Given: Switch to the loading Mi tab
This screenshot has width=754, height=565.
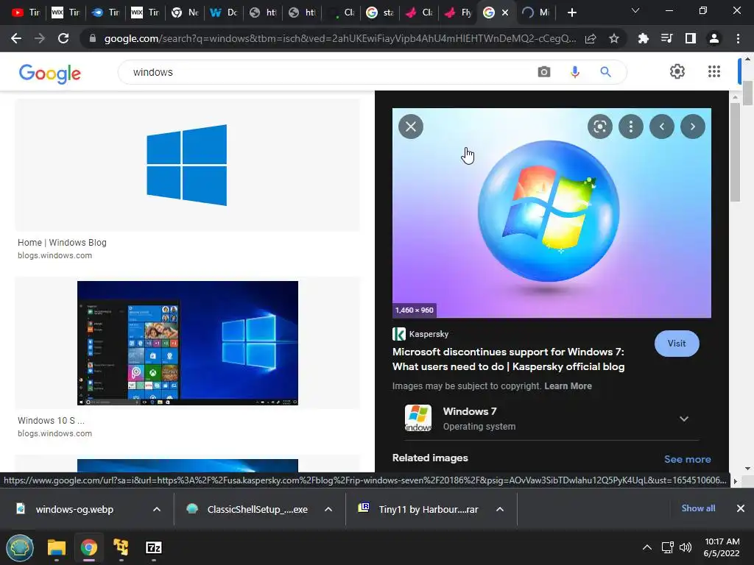Looking at the screenshot, I should (536, 13).
